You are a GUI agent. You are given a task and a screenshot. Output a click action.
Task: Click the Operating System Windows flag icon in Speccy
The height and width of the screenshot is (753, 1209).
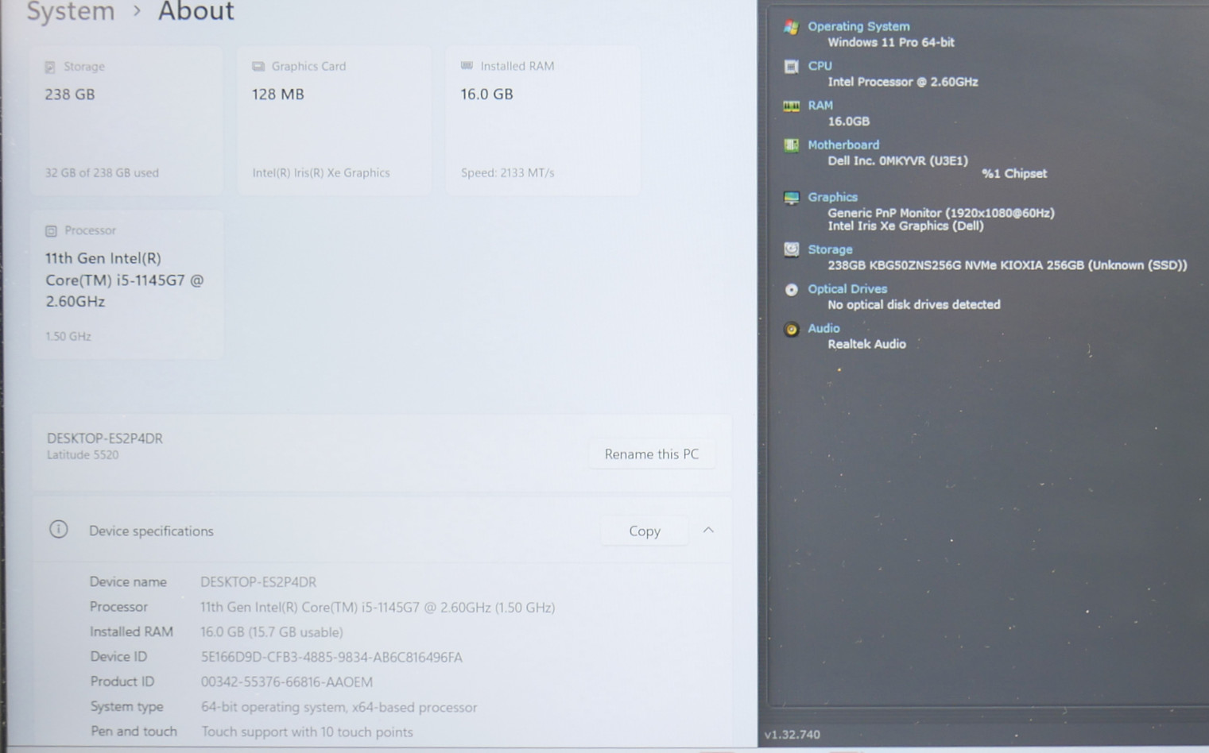[x=791, y=28]
